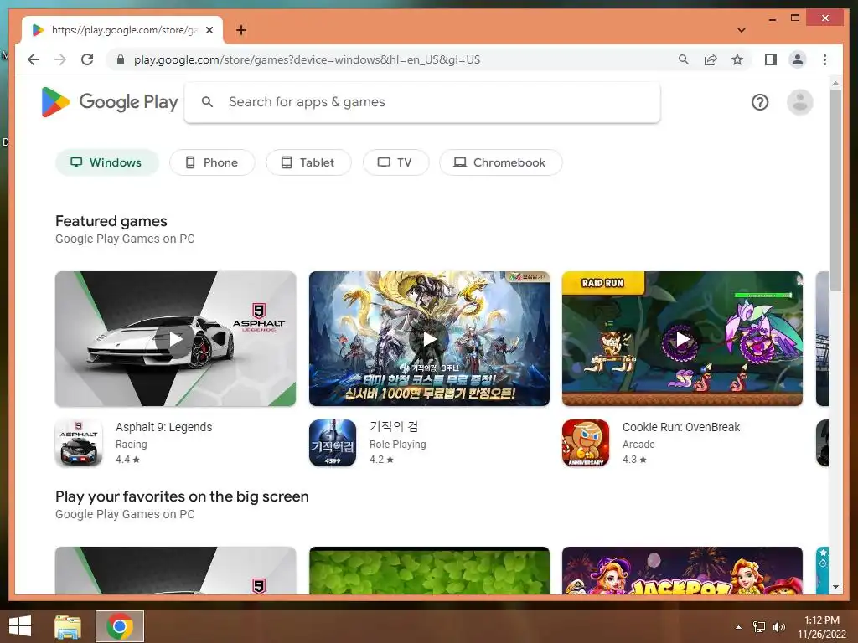Close the Google Play browser tab
Viewport: 858px width, 643px height.
point(209,30)
